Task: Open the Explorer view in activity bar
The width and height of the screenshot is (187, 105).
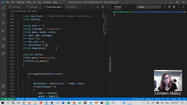Action: pyautogui.click(x=3, y=8)
